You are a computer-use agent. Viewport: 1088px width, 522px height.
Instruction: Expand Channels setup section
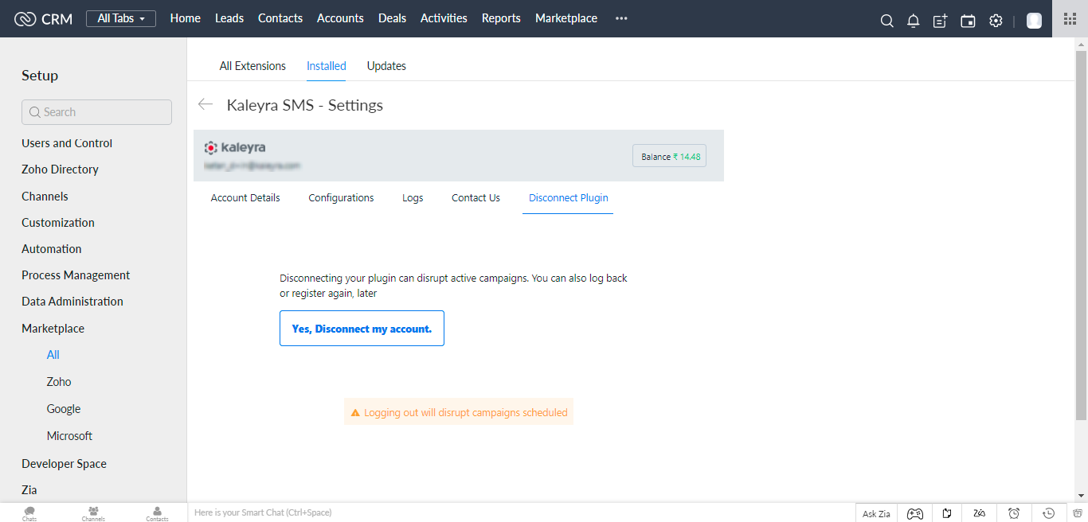[45, 197]
